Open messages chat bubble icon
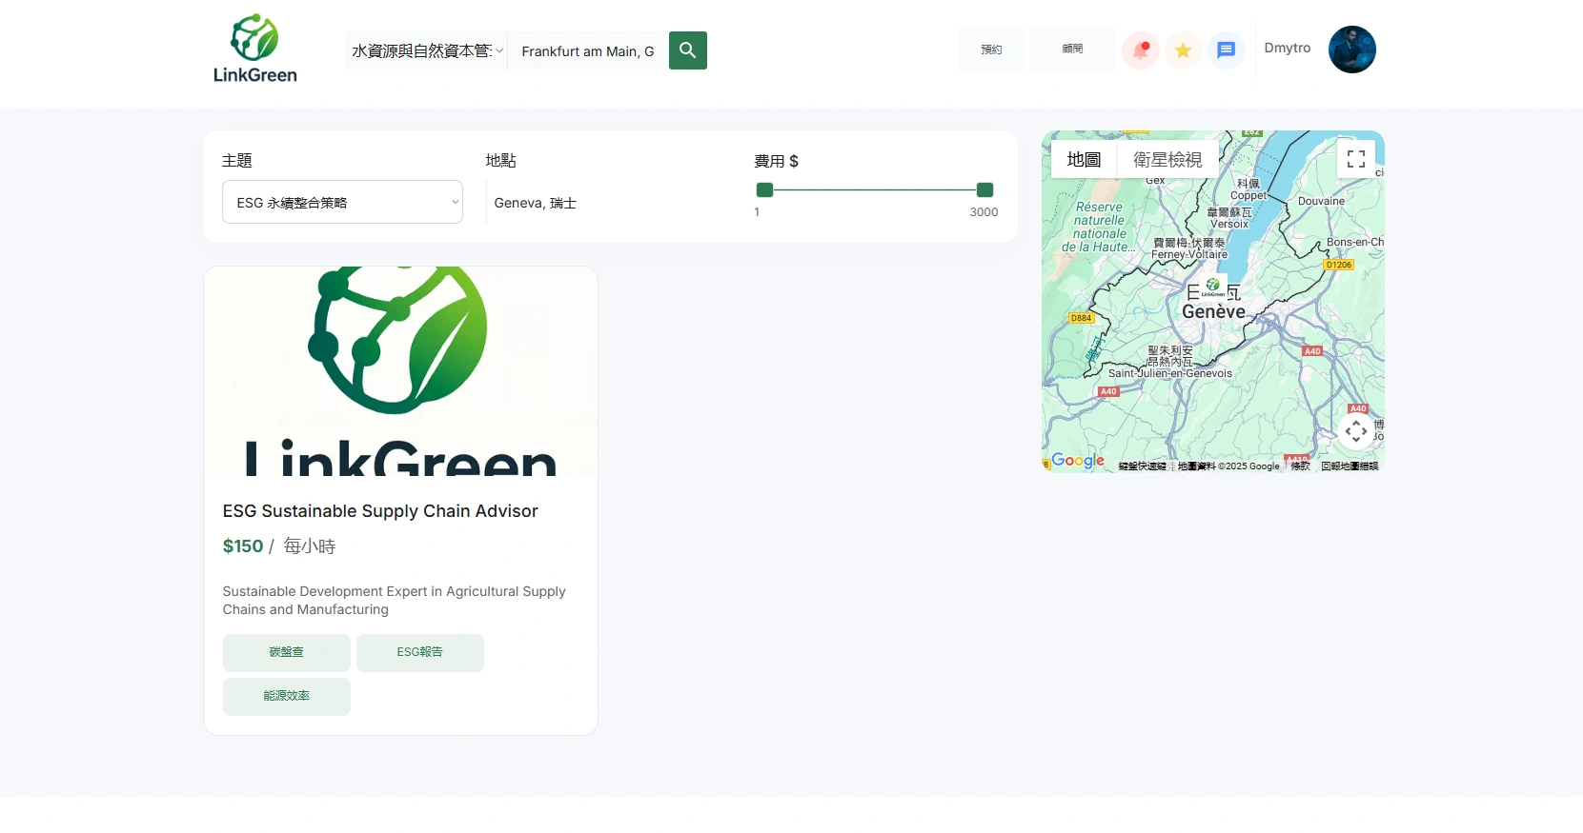Viewport: 1583px width, 833px height. coord(1227,50)
